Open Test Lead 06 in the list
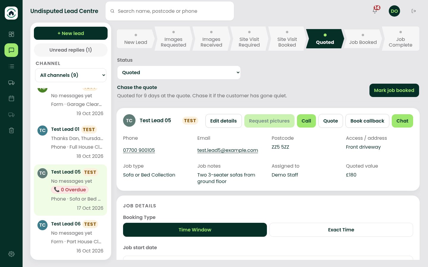The width and height of the screenshot is (428, 267). pyautogui.click(x=71, y=237)
